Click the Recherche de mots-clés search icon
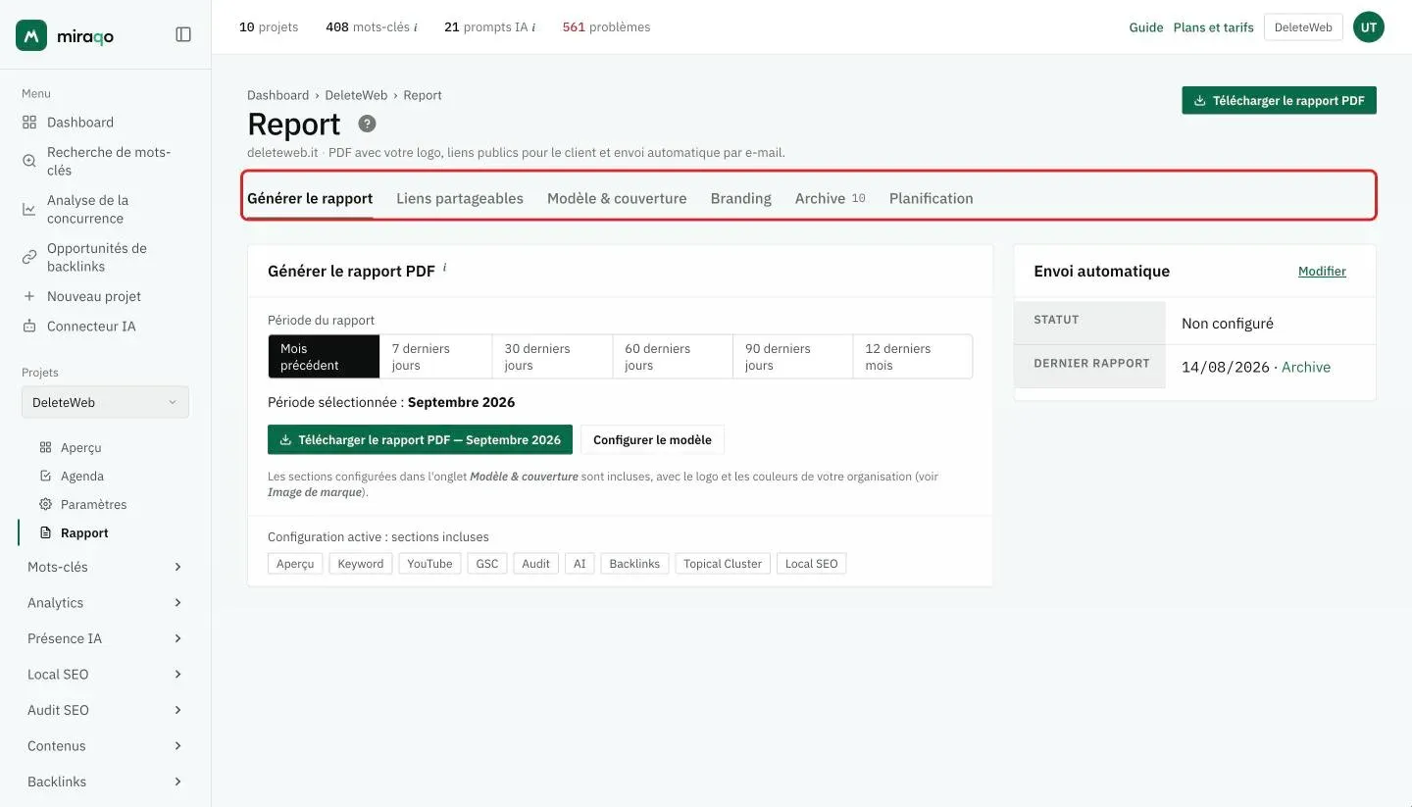The width and height of the screenshot is (1412, 807). tap(29, 161)
